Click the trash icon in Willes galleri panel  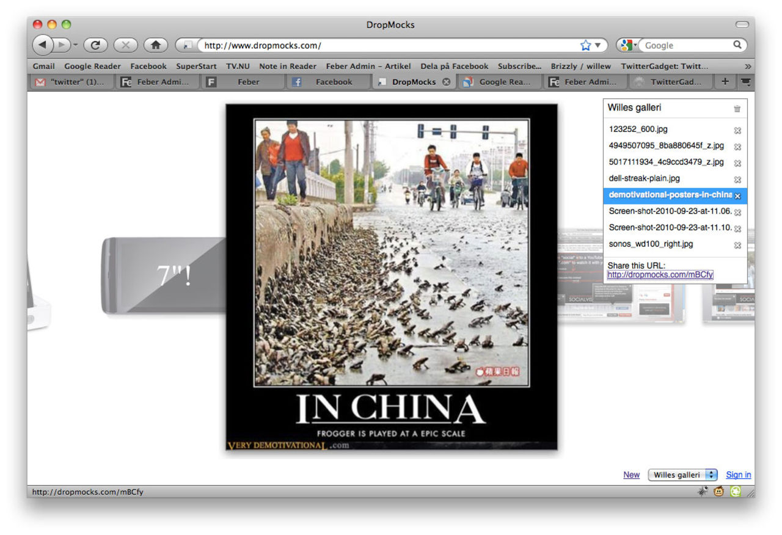pyautogui.click(x=737, y=109)
